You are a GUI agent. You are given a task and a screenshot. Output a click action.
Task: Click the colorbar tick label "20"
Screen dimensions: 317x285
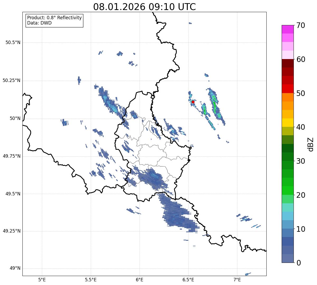pyautogui.click(x=301, y=195)
